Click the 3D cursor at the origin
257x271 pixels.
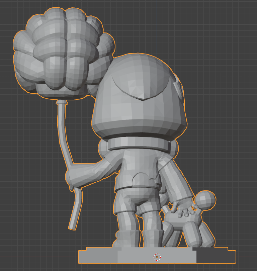pos(157,257)
